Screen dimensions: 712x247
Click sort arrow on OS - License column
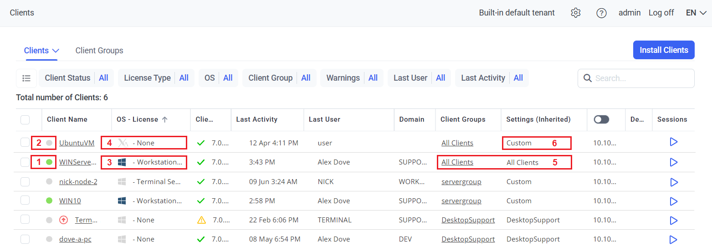pos(165,119)
